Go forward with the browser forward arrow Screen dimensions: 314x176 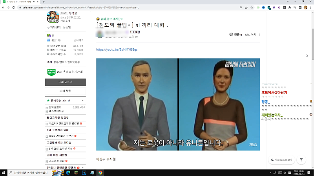[8, 7]
